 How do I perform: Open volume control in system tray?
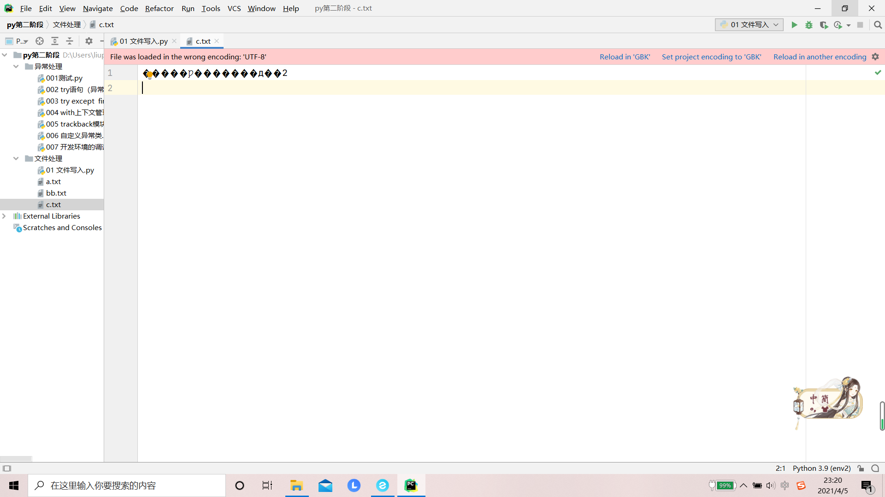[x=771, y=485]
